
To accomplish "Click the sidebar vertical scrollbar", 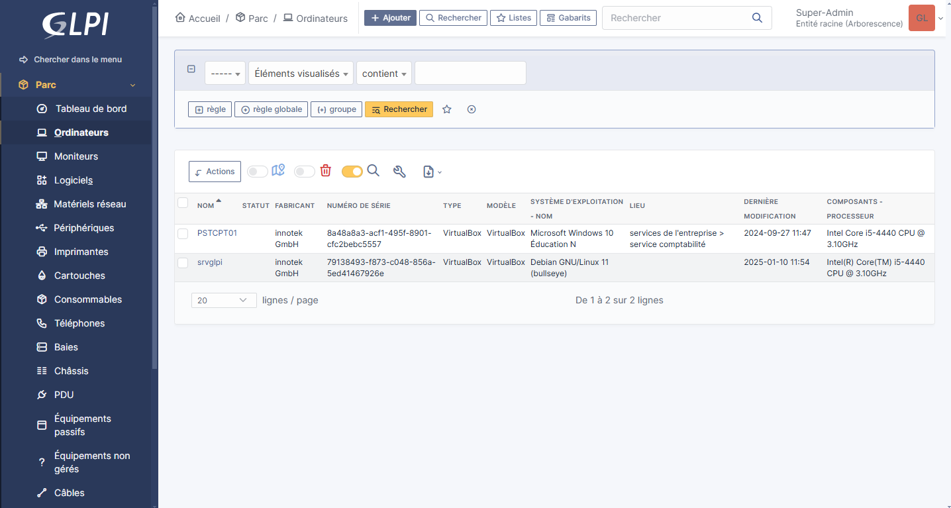I will click(155, 199).
